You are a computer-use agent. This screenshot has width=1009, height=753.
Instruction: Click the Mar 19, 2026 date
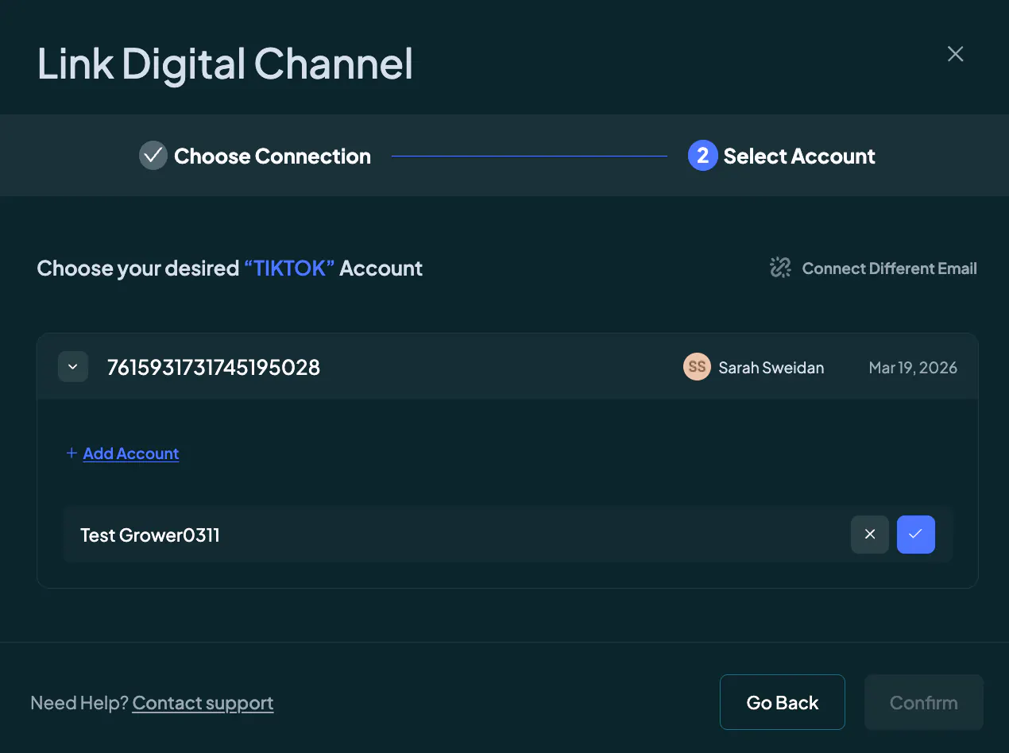[x=913, y=368]
